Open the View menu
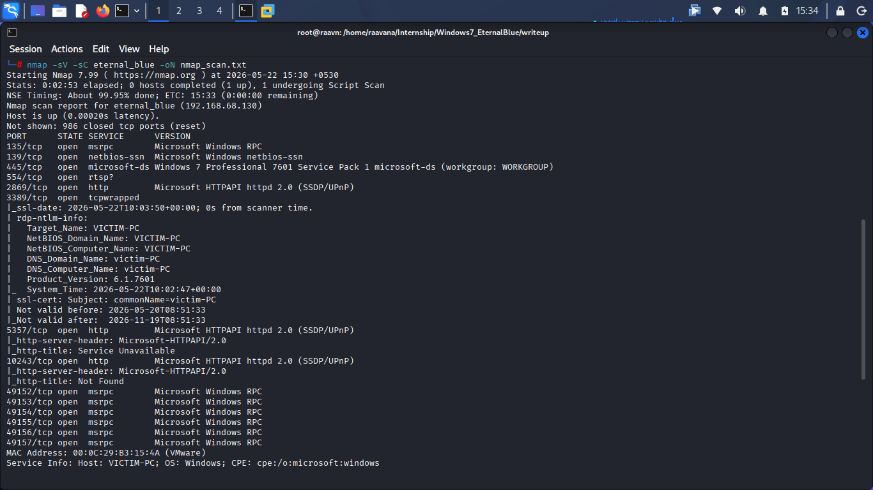The image size is (873, 490). click(x=129, y=49)
